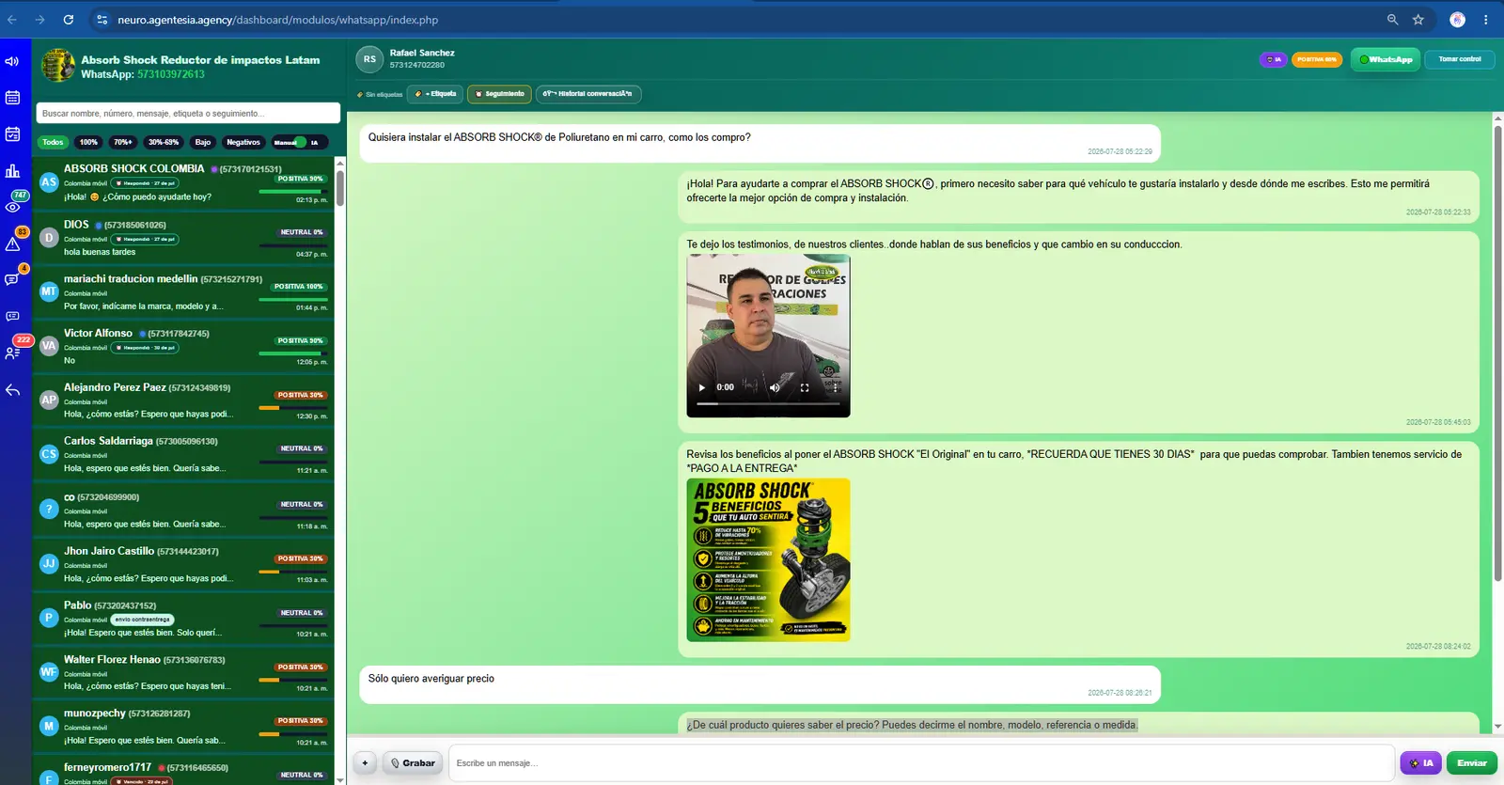1504x785 pixels.
Task: Click the Tomar control button
Action: click(1460, 59)
